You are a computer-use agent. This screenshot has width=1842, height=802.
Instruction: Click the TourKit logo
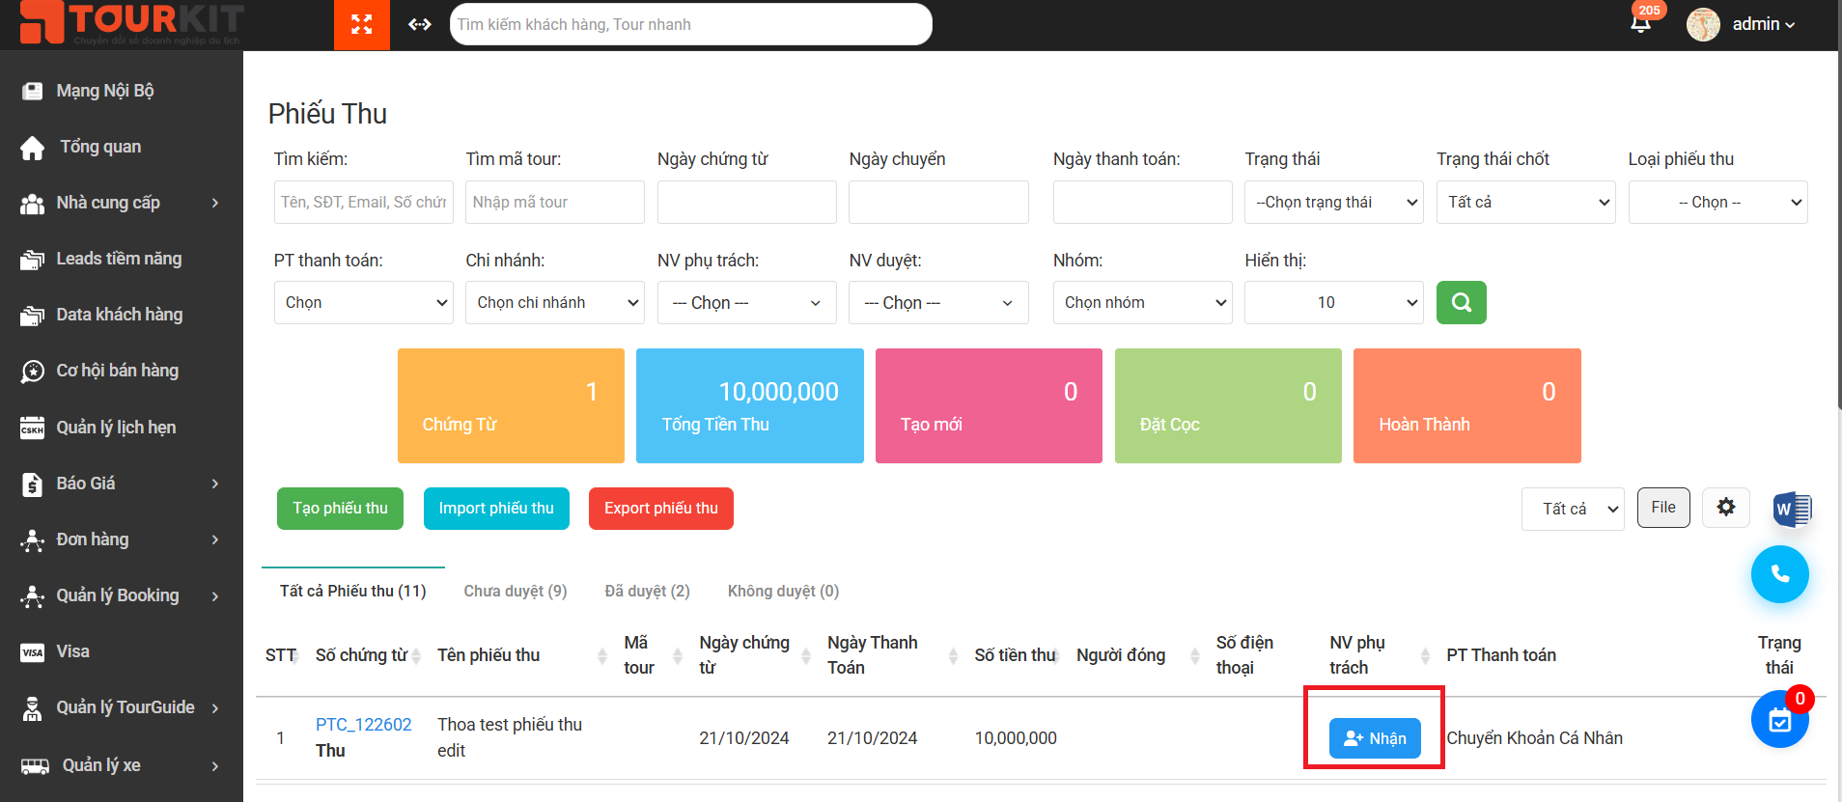tap(132, 23)
